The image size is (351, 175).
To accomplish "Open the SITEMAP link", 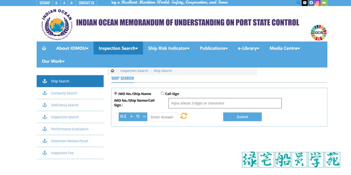I will (45, 3).
